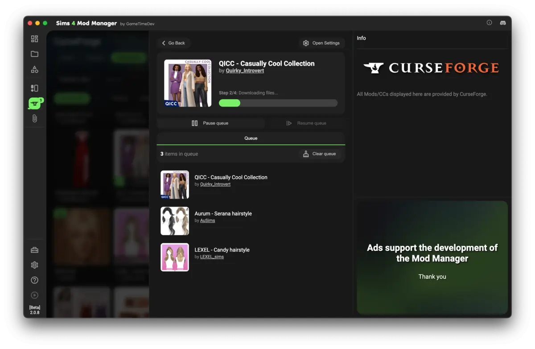Click the download progress bar
This screenshot has height=349, width=535.
point(278,103)
